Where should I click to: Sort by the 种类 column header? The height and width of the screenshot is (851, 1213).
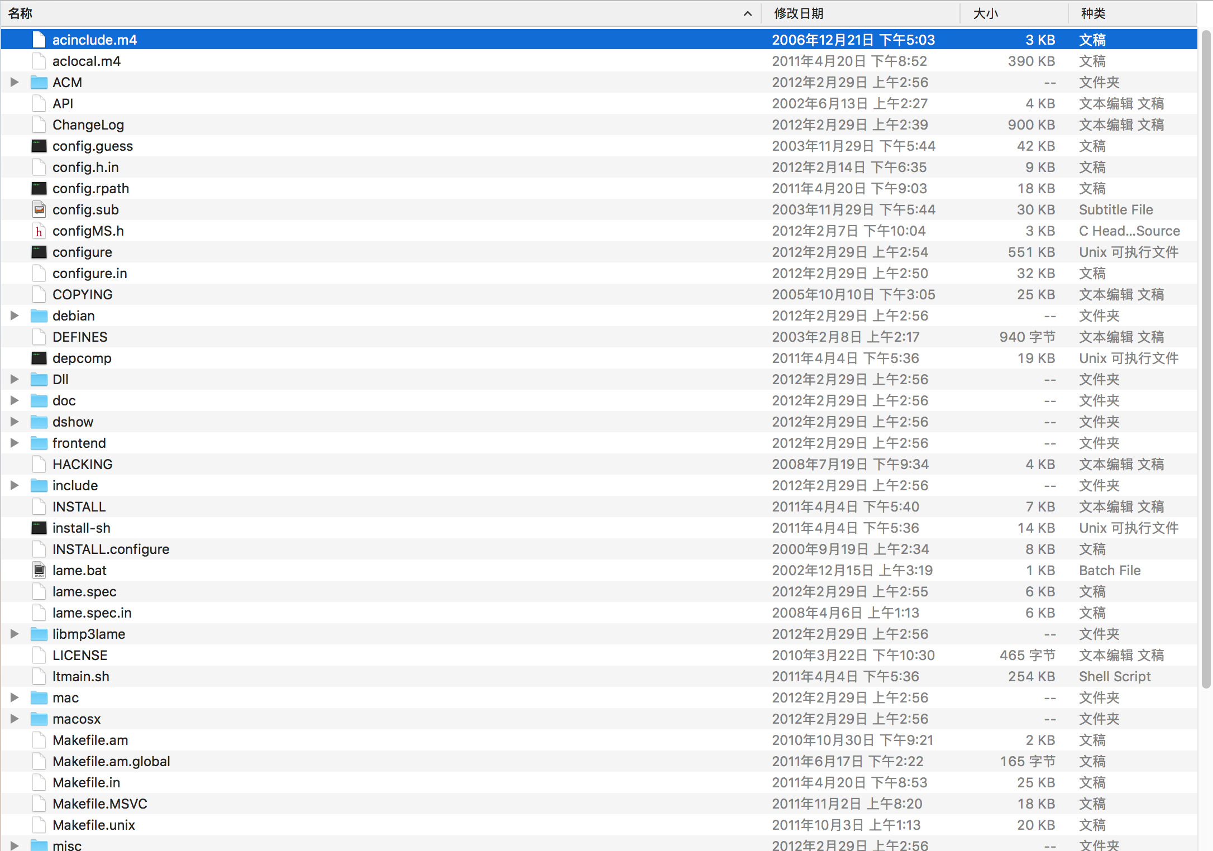[x=1133, y=13]
